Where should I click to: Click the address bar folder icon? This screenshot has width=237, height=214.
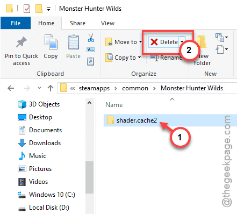(63, 88)
